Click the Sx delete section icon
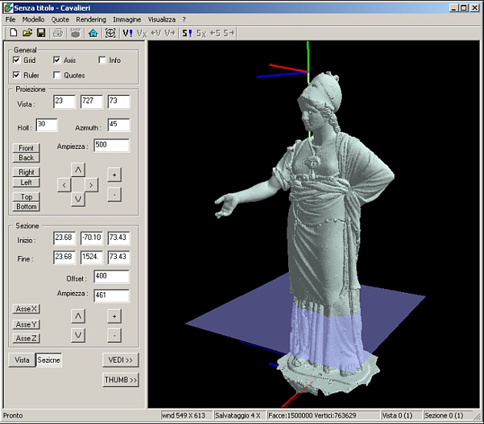Image resolution: width=484 pixels, height=424 pixels. tap(201, 33)
